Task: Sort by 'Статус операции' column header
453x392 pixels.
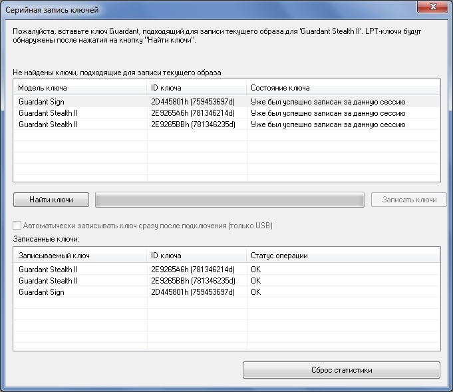Action: [x=343, y=256]
